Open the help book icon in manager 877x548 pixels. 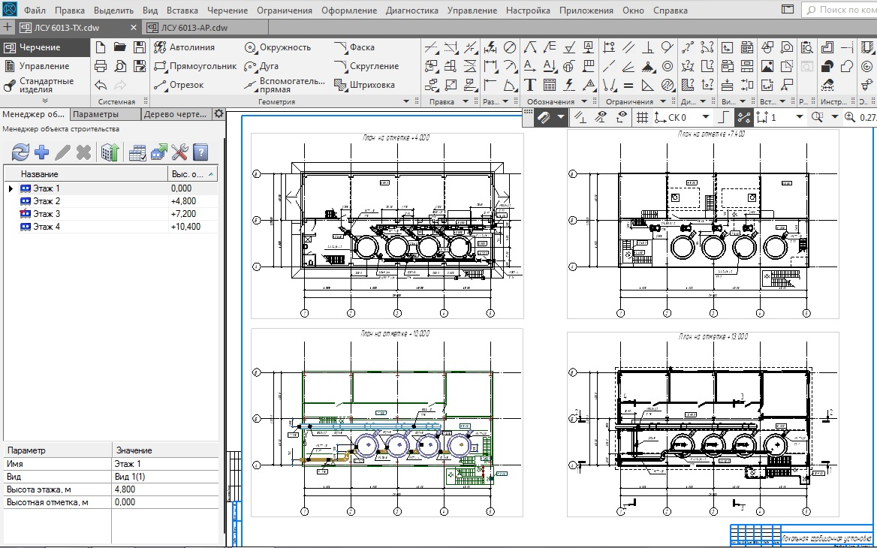tap(200, 152)
